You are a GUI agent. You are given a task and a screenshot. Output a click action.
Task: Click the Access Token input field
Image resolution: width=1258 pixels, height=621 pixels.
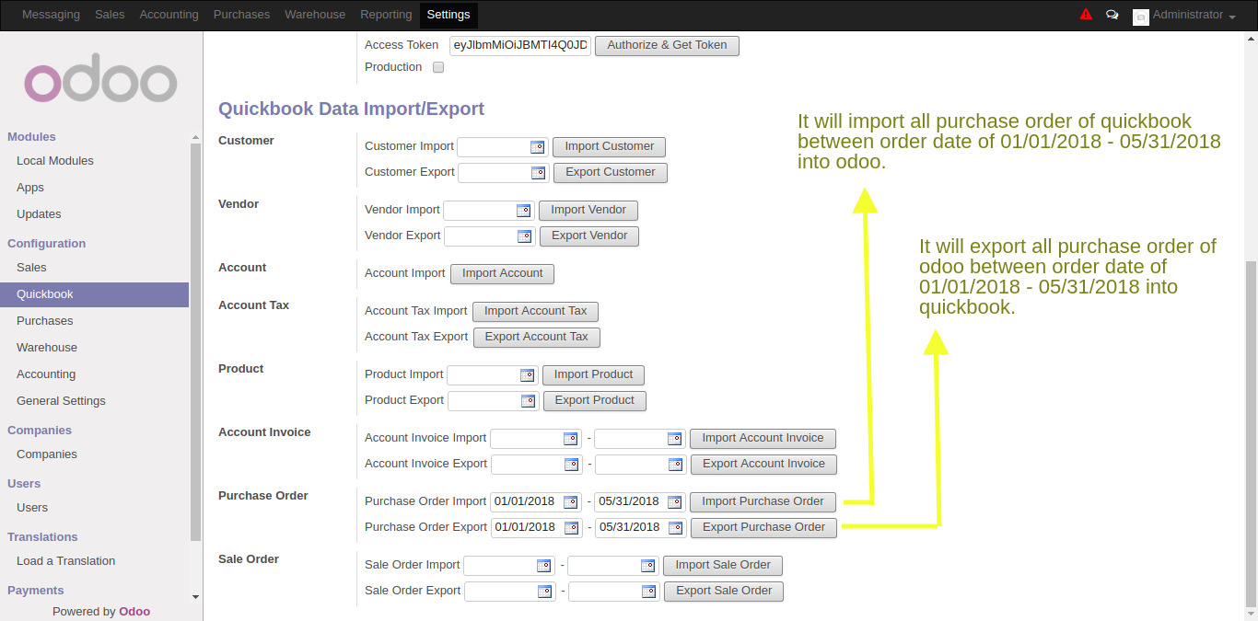tap(520, 45)
